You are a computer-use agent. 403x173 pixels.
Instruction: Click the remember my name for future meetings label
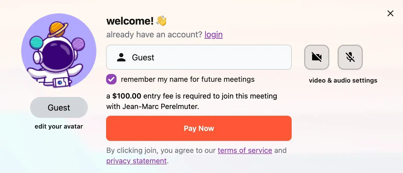point(188,79)
